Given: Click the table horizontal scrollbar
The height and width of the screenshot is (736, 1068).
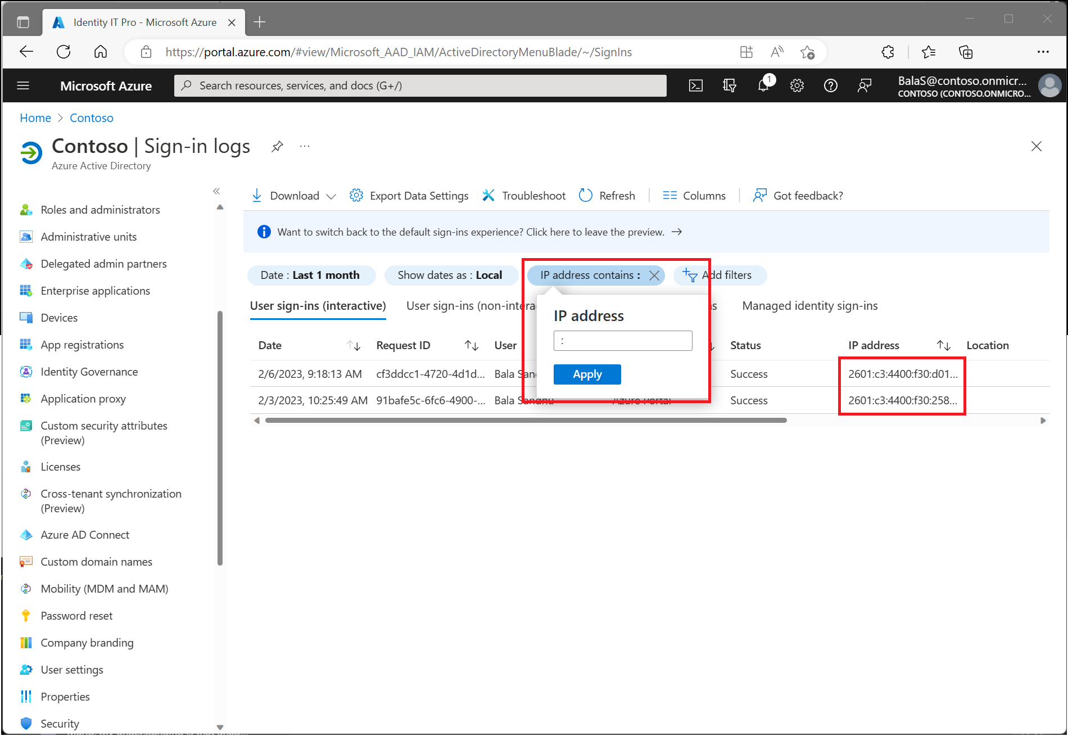Looking at the screenshot, I should pyautogui.click(x=526, y=421).
